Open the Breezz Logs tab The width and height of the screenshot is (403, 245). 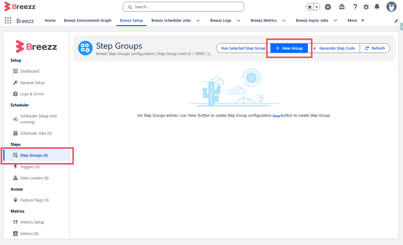pos(221,21)
